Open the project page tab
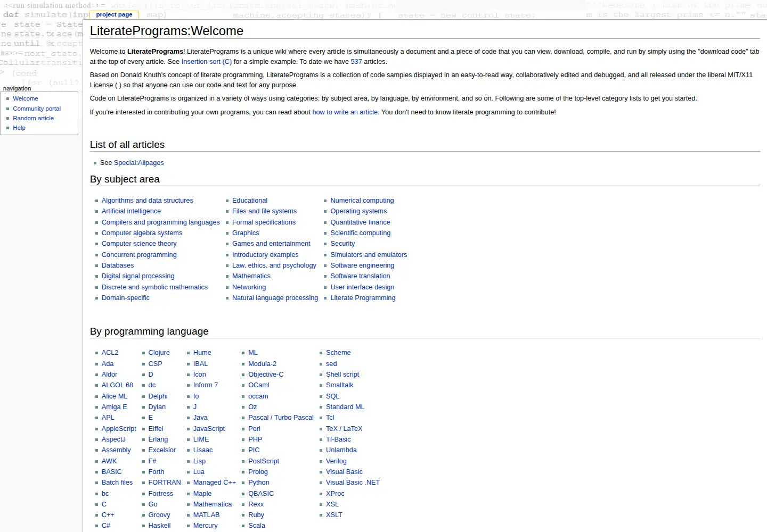 pyautogui.click(x=114, y=15)
